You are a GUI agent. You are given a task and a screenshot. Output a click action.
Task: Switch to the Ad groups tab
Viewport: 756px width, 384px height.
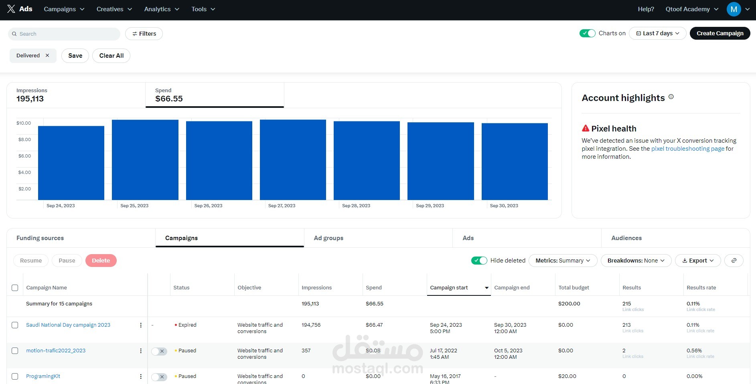point(328,238)
